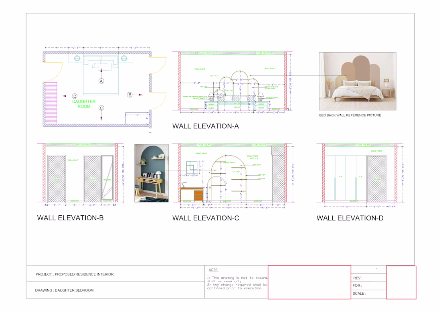Click section marker A in floor plan
Viewport: 441px width, 312px height.
click(x=101, y=81)
